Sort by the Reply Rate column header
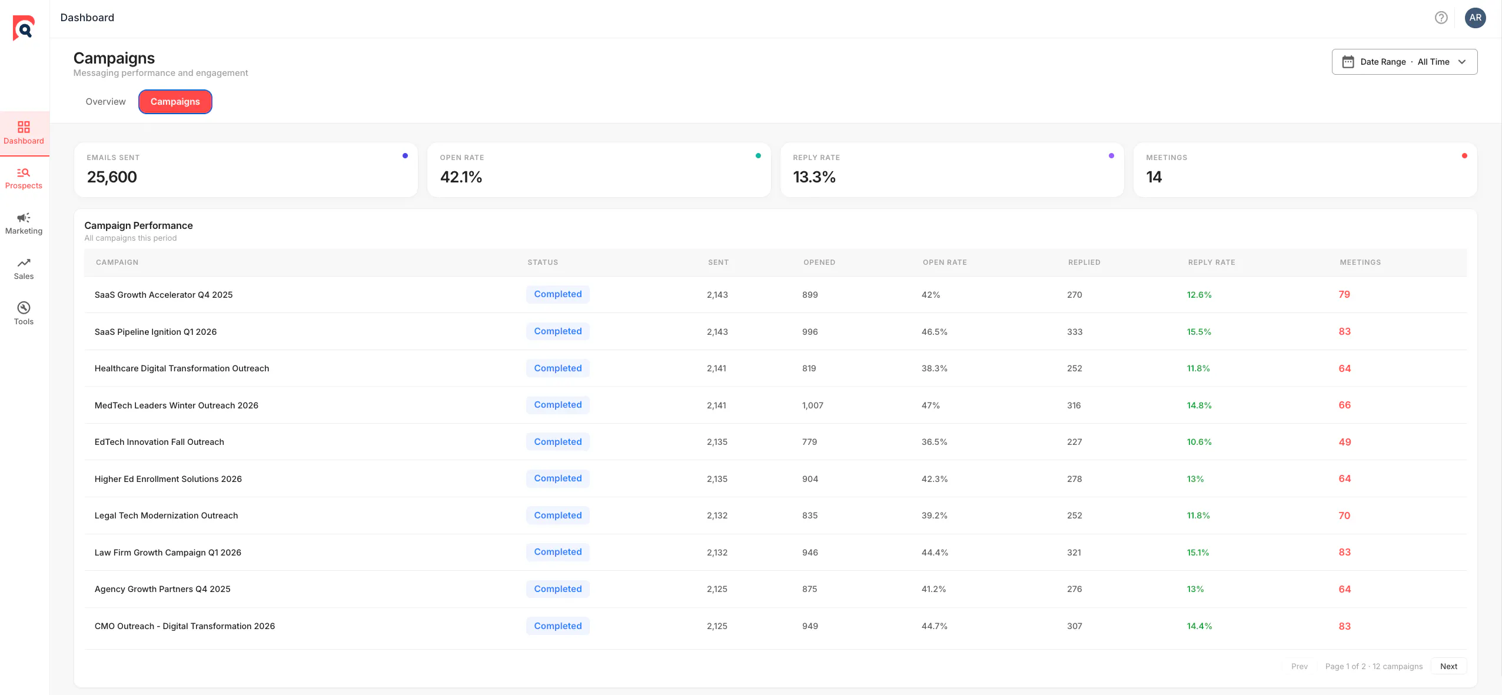Screen dimensions: 1502x695 click(x=1211, y=262)
